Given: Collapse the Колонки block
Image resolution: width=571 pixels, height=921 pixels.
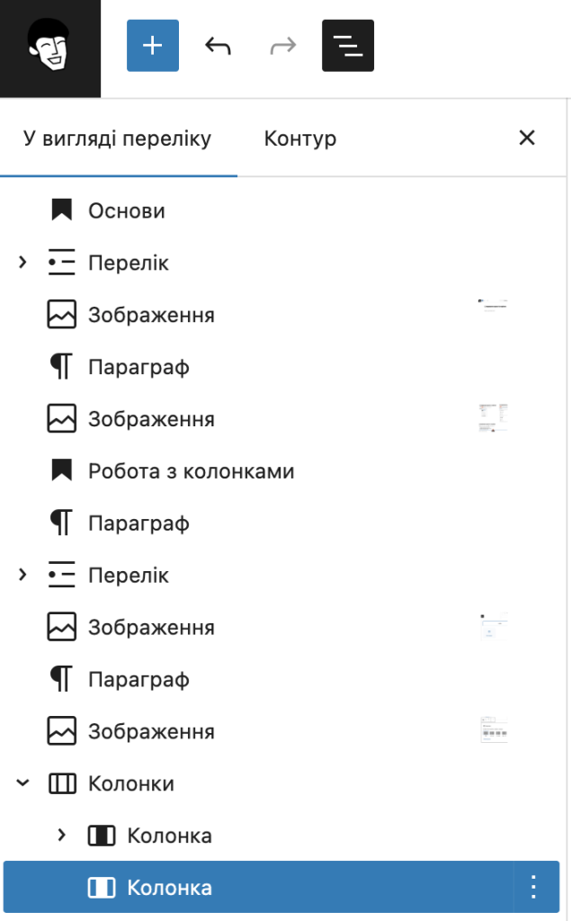Looking at the screenshot, I should pyautogui.click(x=22, y=783).
